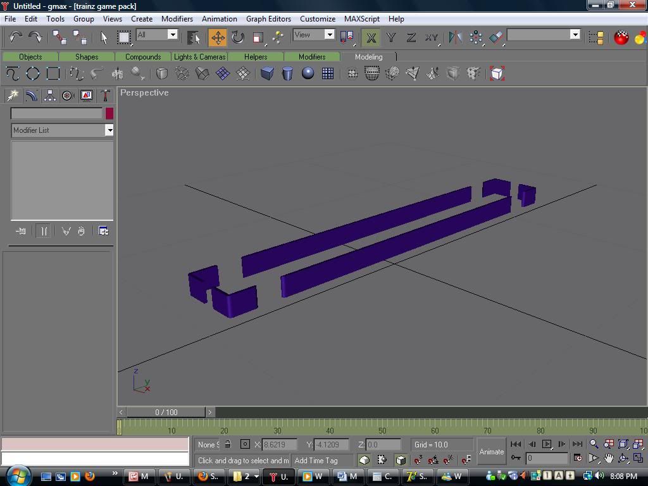Toggle restrict to X axis
Viewport: 648px width, 486px height.
pos(371,37)
